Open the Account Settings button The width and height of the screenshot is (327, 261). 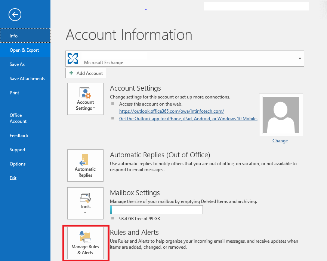(x=85, y=99)
